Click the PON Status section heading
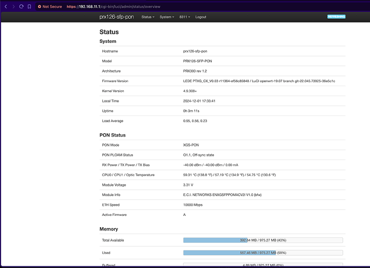 [113, 135]
